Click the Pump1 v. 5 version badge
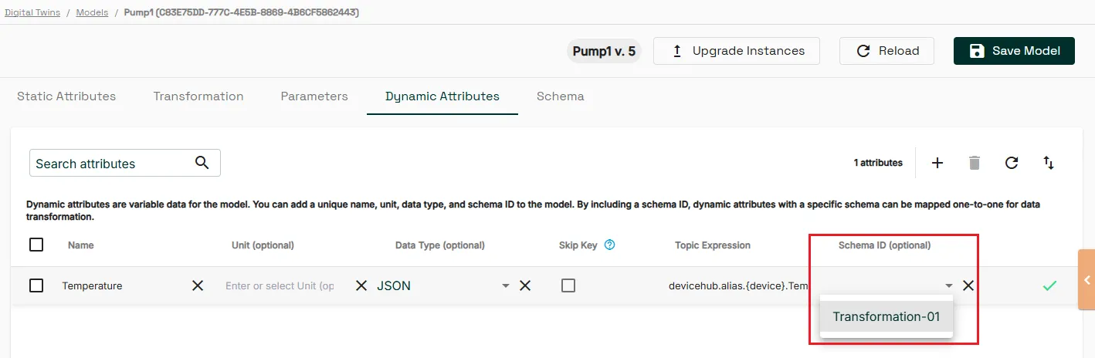Image resolution: width=1095 pixels, height=358 pixels. 604,51
